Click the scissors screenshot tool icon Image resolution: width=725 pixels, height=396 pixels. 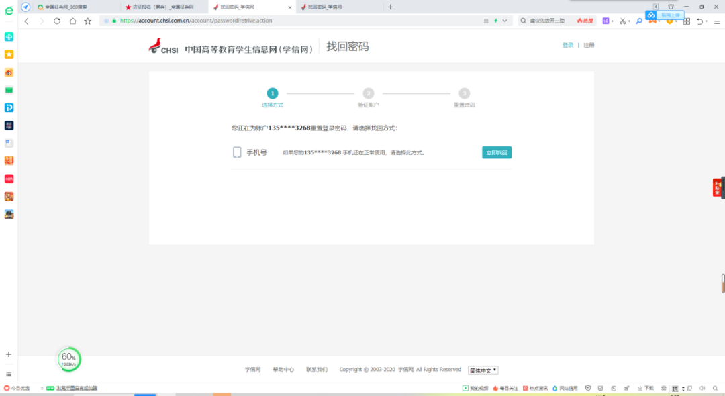pyautogui.click(x=622, y=21)
